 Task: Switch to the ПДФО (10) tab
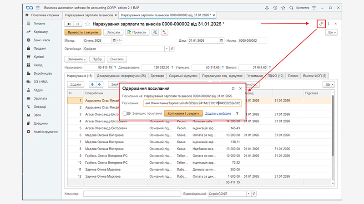point(275,76)
